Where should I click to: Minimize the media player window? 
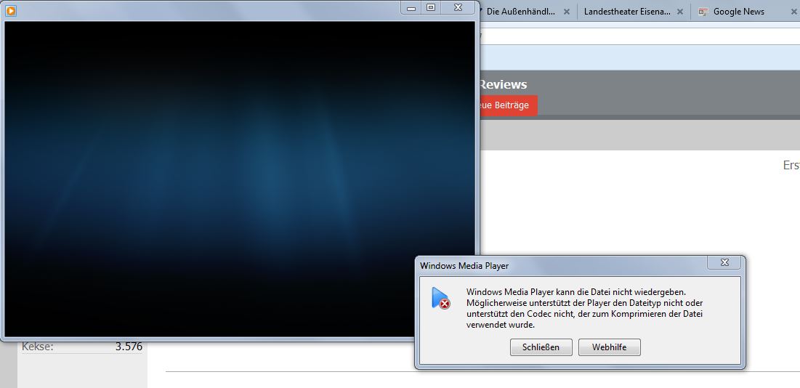[x=411, y=8]
